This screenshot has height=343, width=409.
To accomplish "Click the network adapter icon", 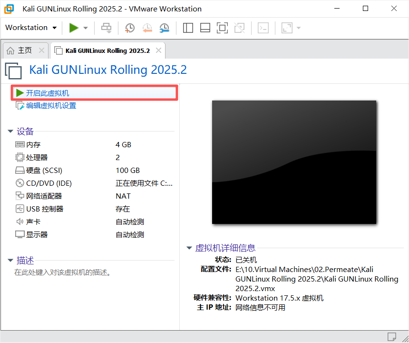I will click(20, 196).
